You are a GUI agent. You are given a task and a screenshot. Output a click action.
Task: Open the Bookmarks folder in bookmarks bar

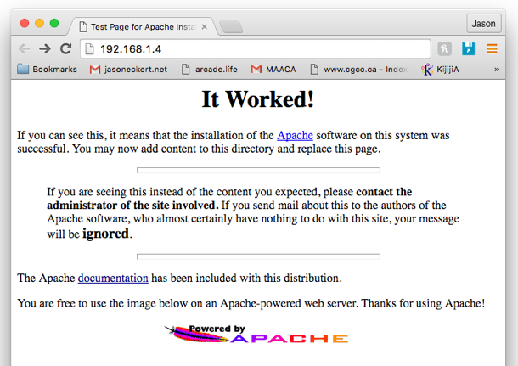point(47,69)
